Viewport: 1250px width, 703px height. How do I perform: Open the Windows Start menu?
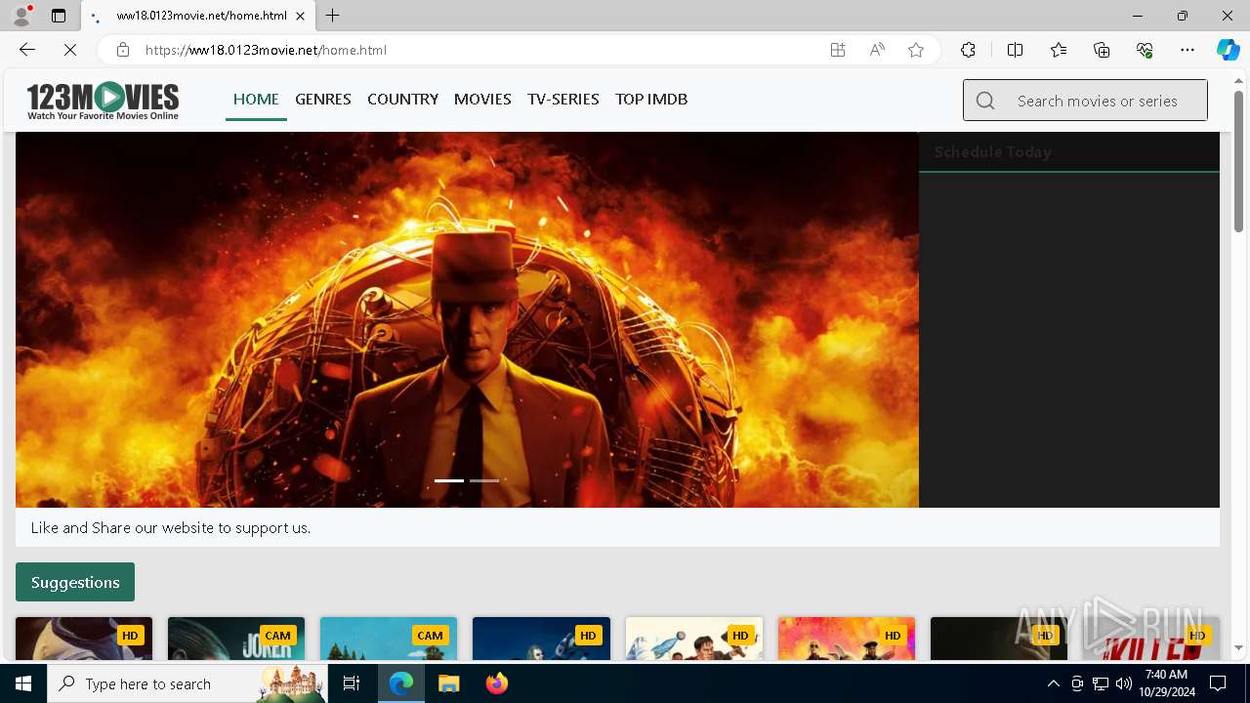point(23,683)
